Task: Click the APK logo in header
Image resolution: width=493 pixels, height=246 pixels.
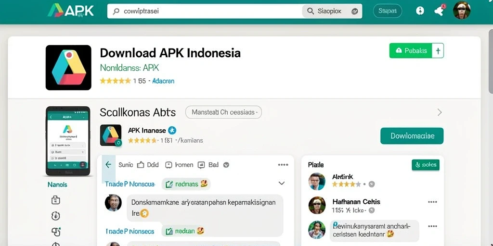Action: click(71, 11)
